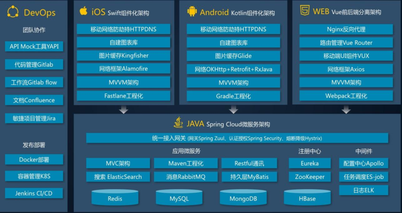The image size is (402, 213).
Task: Click the Java coffee cup icon
Action: (178, 123)
